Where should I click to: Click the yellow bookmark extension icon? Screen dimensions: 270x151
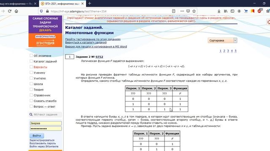(253, 11)
